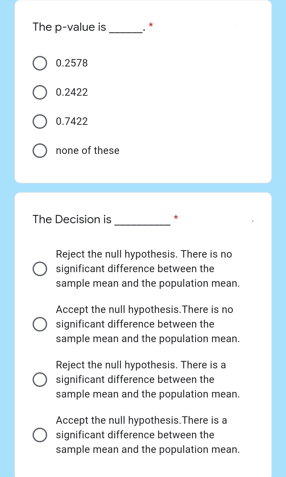The width and height of the screenshot is (286, 477).
Task: Click the 0.7422 answer label text
Action: pos(71,121)
